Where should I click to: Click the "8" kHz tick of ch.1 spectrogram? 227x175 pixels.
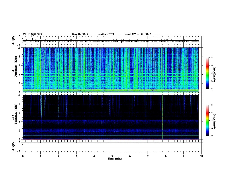tap(20, 57)
